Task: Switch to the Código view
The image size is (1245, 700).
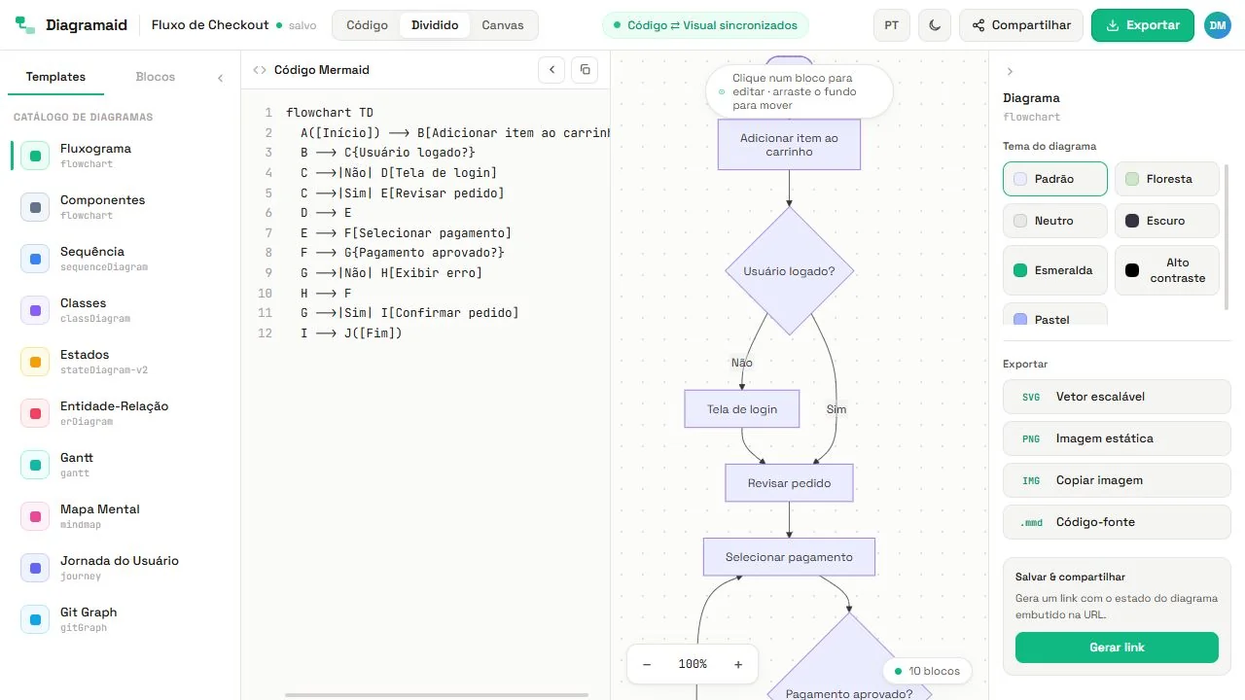Action: click(x=367, y=25)
